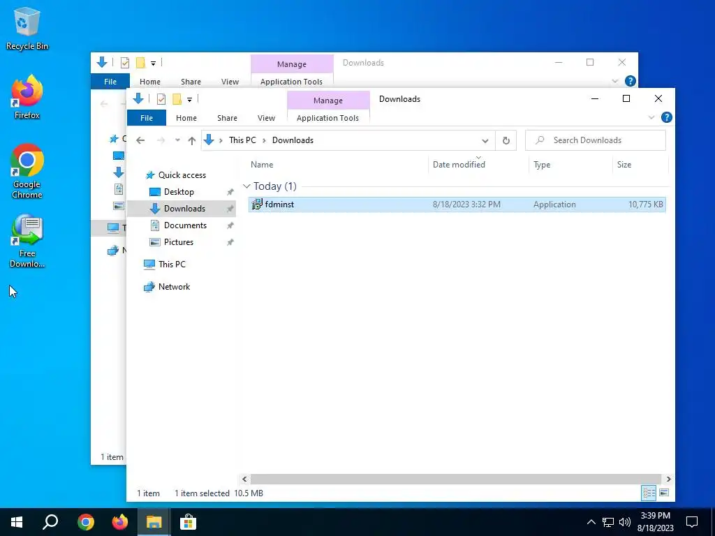Open Help via the blue question mark in front window
Image resolution: width=715 pixels, height=536 pixels.
666,117
